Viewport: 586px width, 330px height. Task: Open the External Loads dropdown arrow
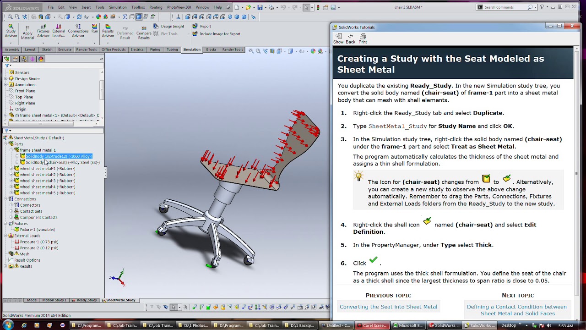[x=59, y=43]
